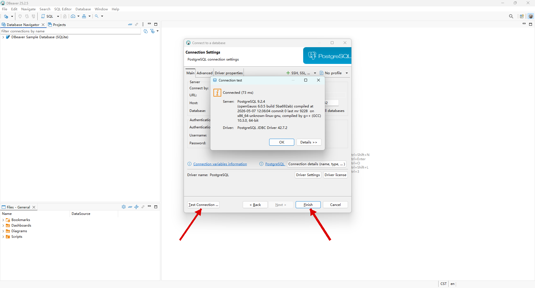Expand DBeaver Sample Database (SQLite) node

(3, 37)
